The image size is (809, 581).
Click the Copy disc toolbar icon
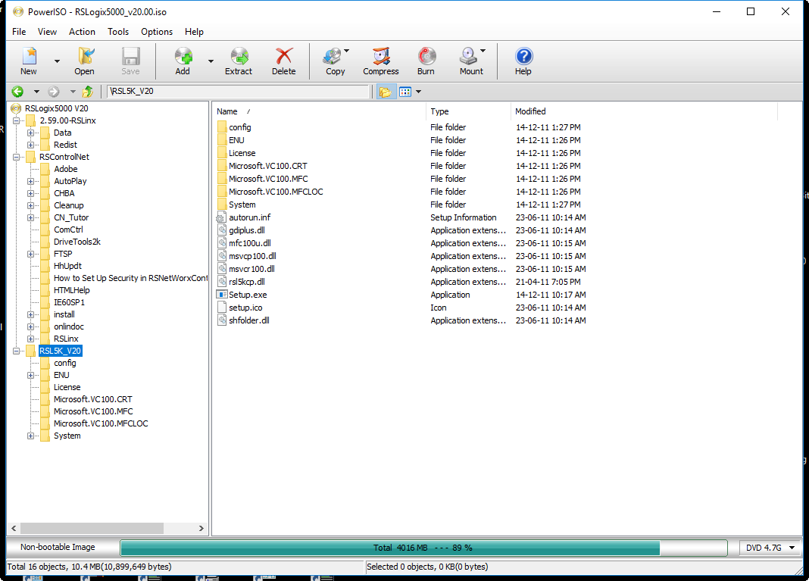(x=333, y=56)
